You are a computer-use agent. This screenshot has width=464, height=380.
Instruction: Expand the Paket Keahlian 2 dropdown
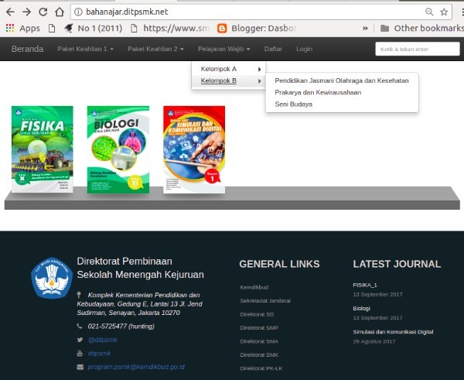tap(155, 49)
